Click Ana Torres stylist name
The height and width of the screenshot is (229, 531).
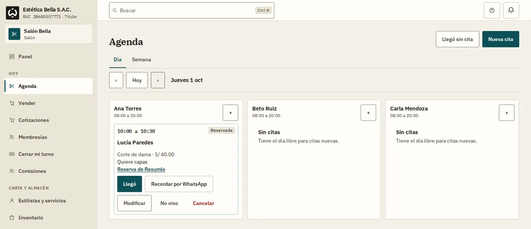pyautogui.click(x=127, y=109)
